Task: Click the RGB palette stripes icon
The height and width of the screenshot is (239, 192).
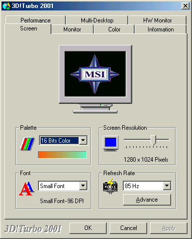Action: click(x=27, y=143)
